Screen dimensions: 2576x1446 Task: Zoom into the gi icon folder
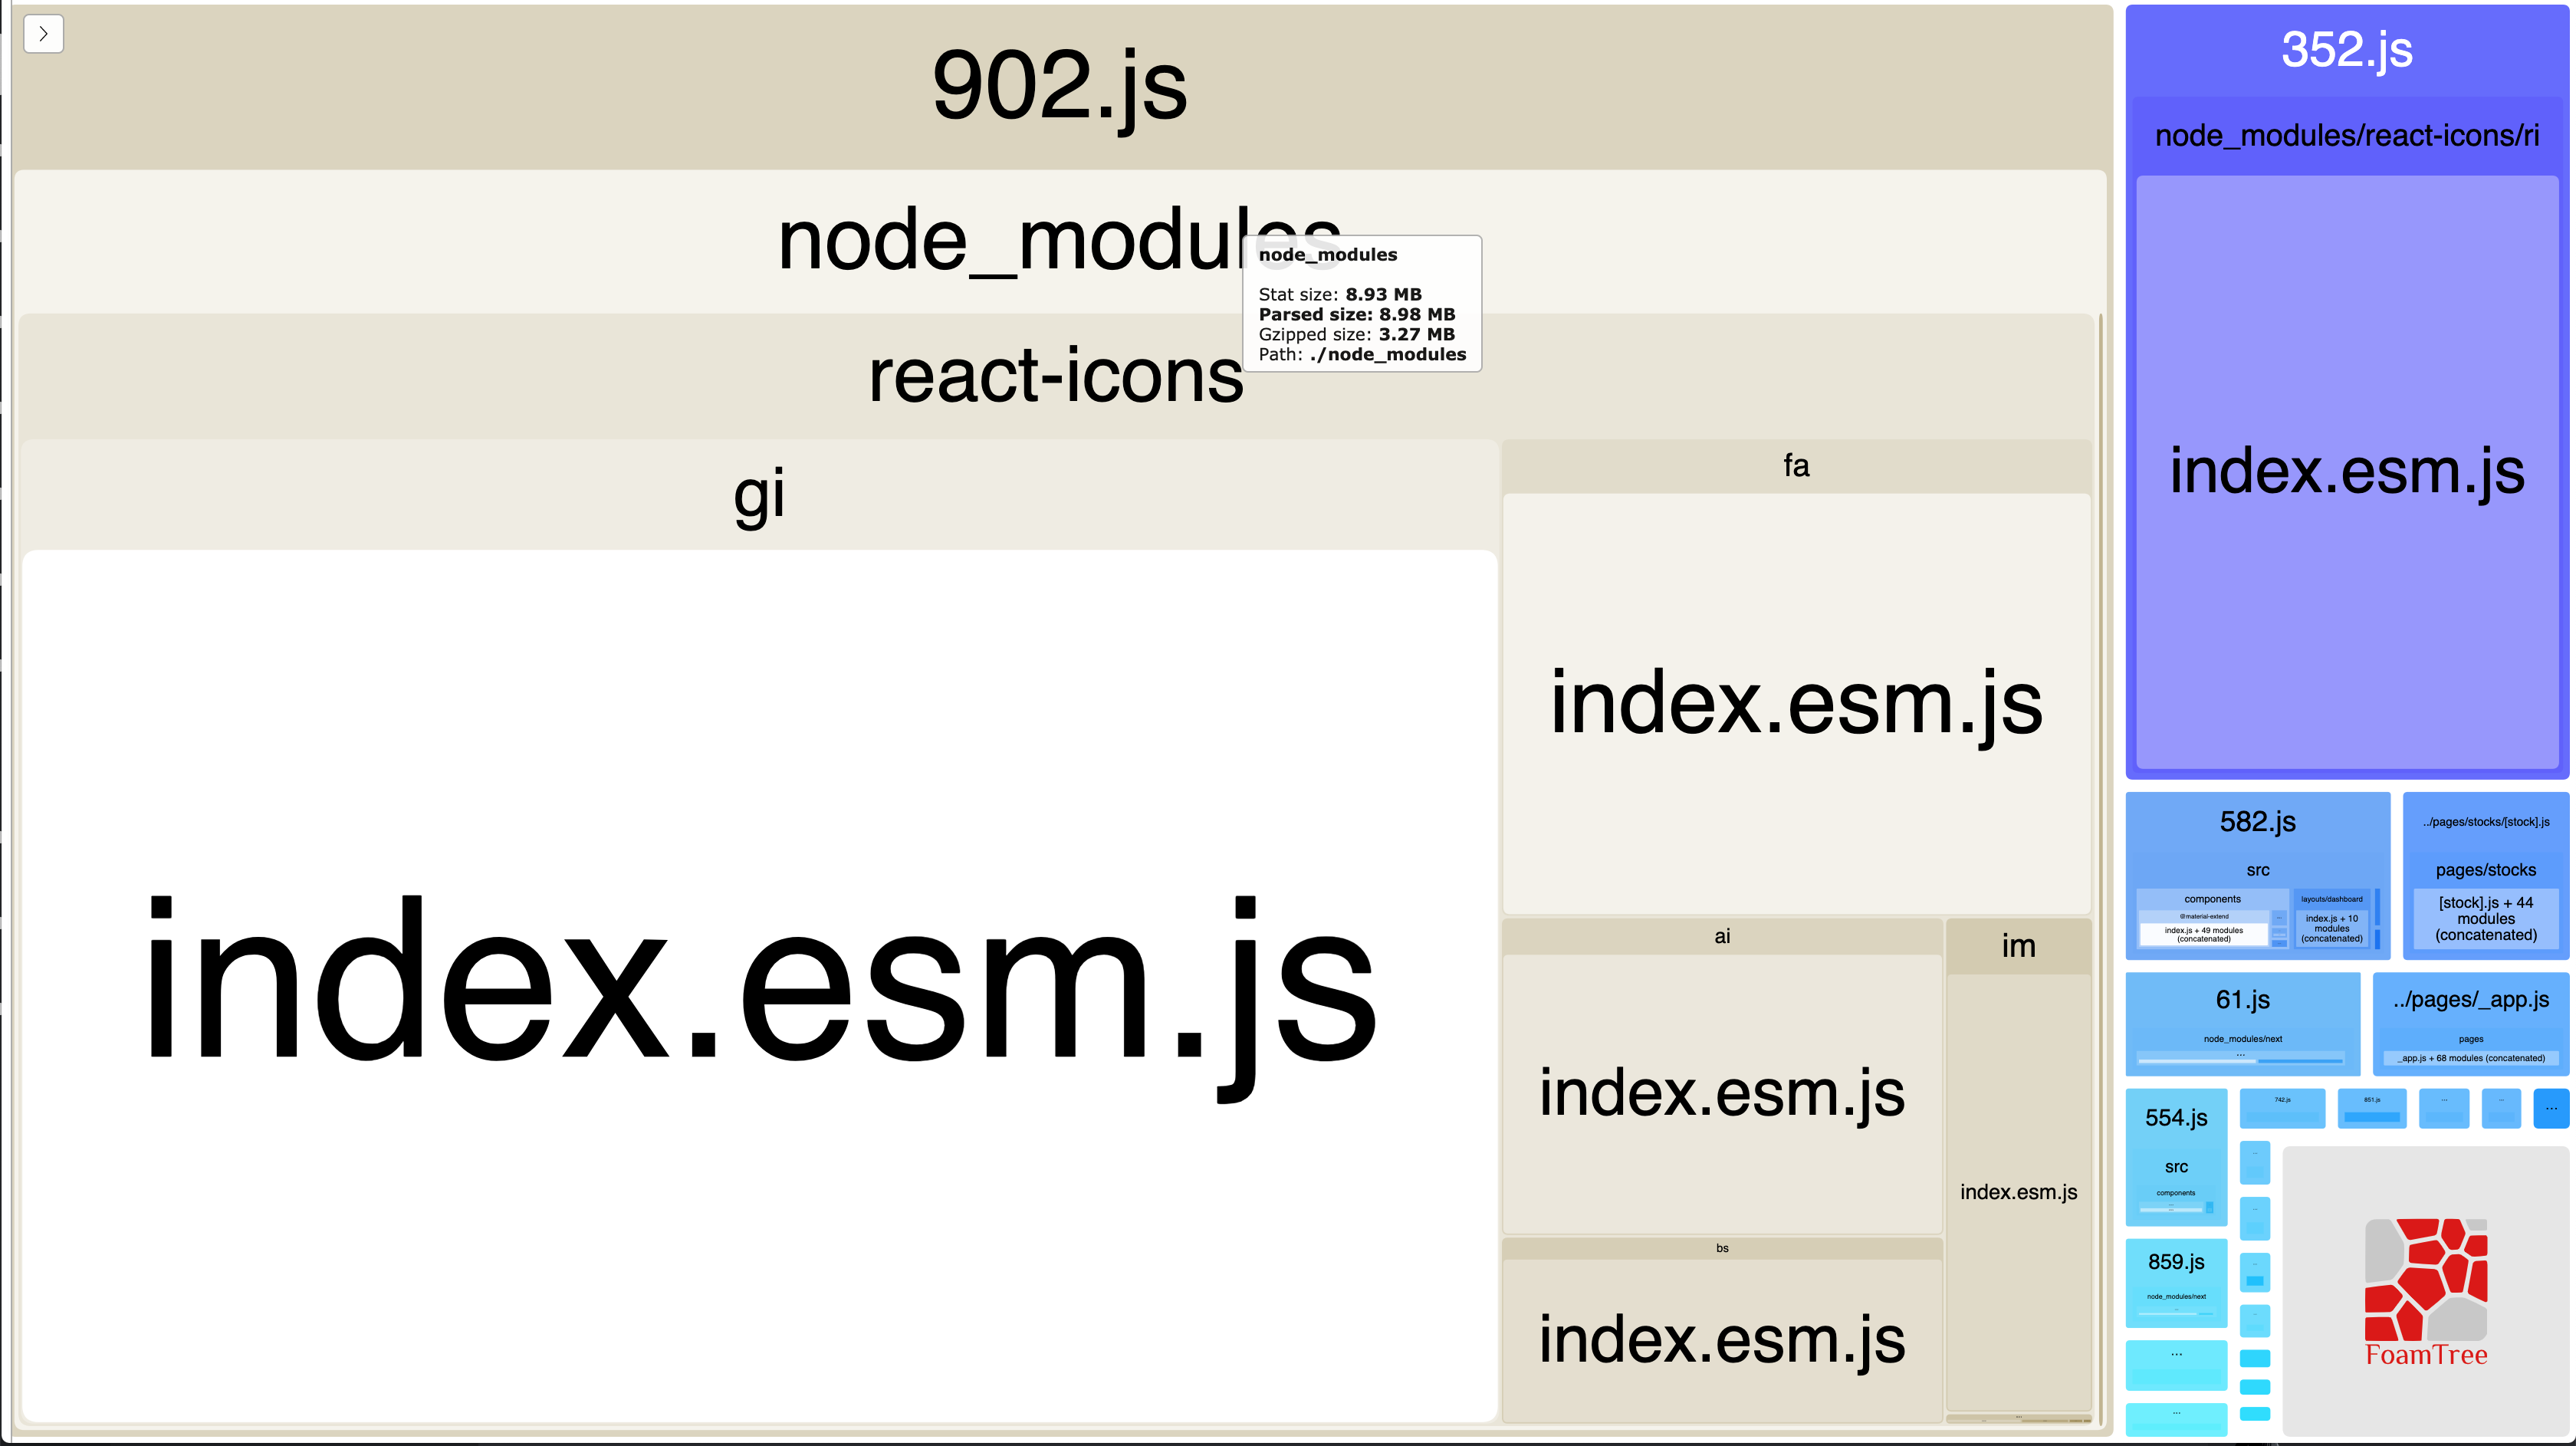[760, 492]
